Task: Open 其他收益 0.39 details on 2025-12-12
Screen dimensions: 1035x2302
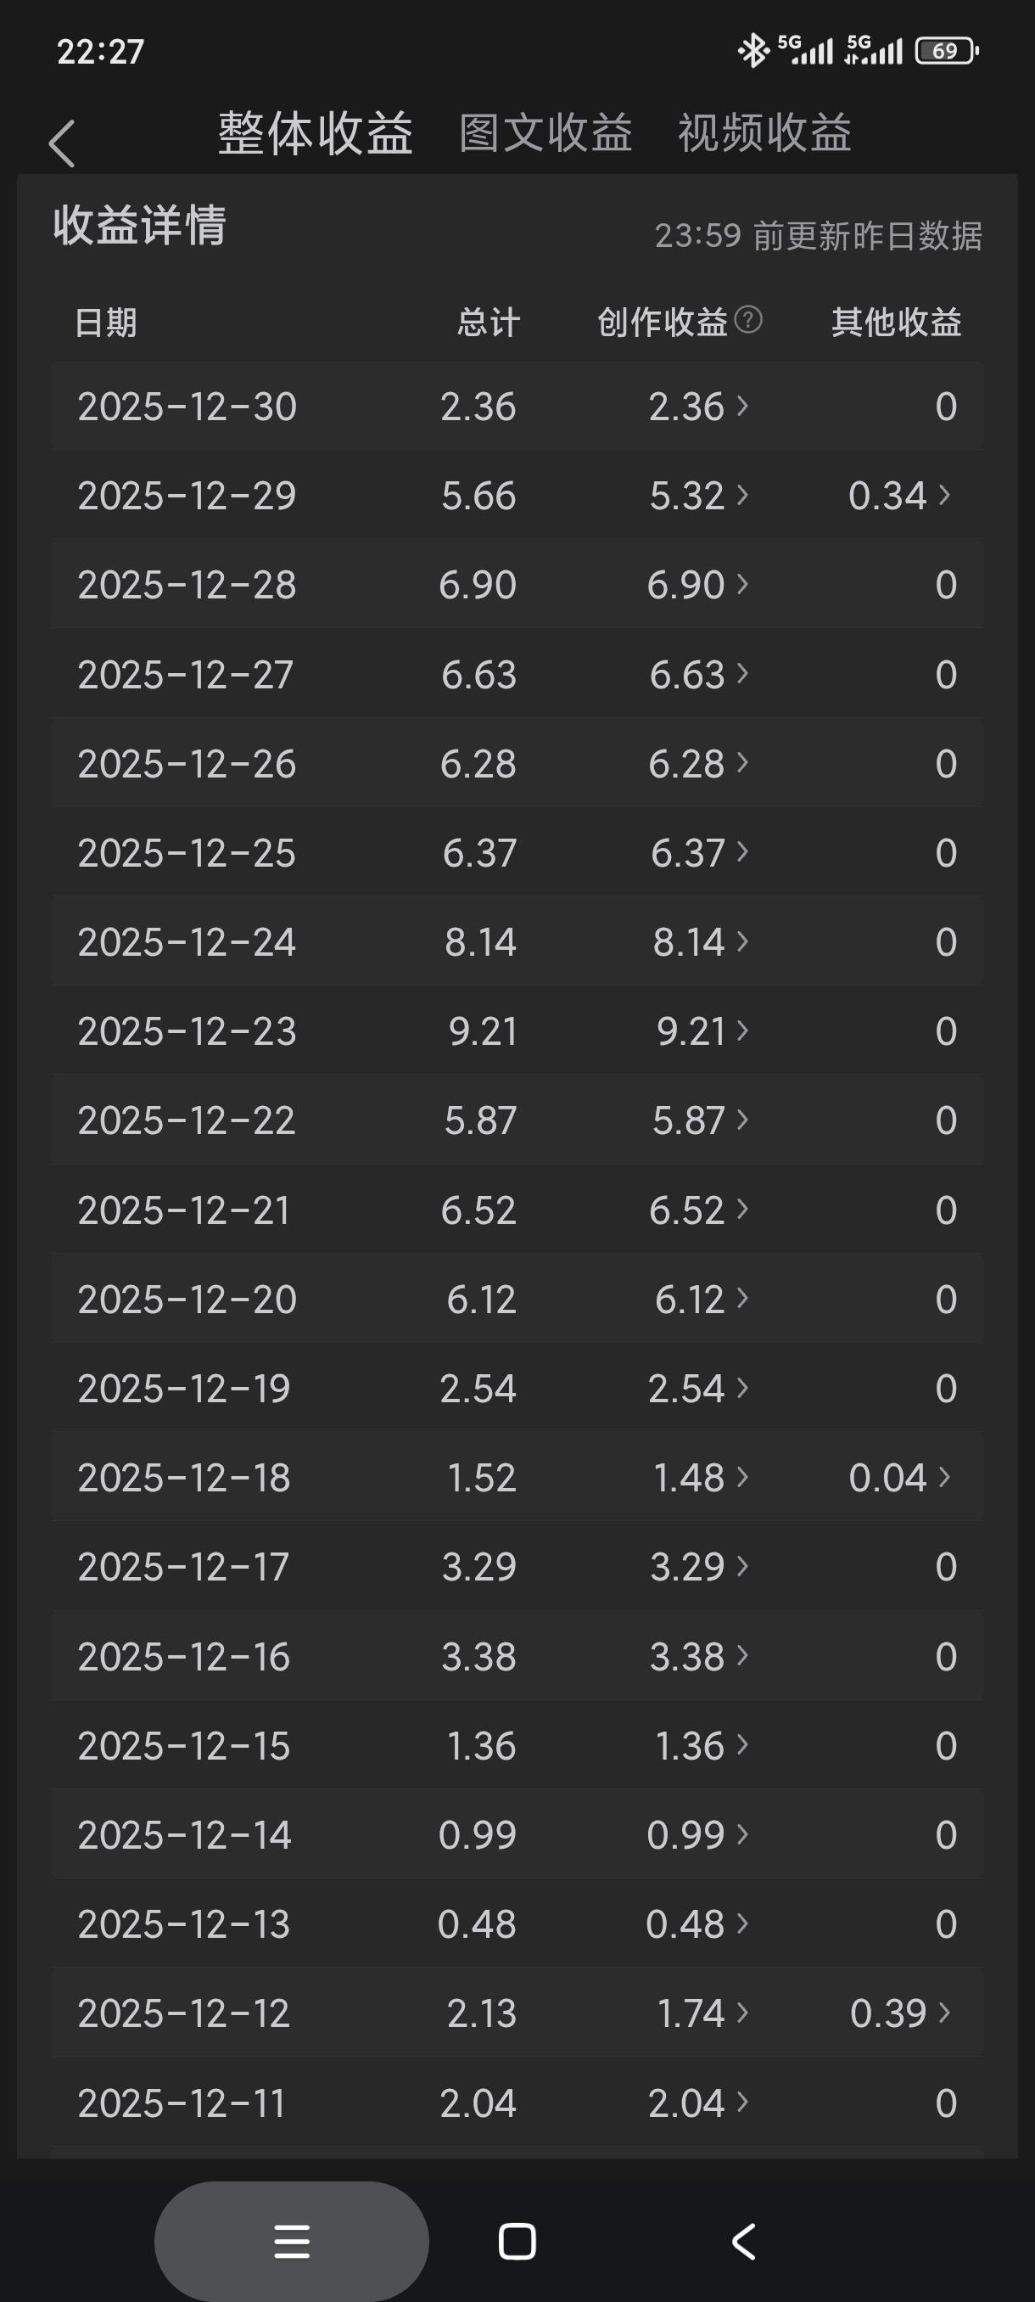Action: tap(899, 2013)
